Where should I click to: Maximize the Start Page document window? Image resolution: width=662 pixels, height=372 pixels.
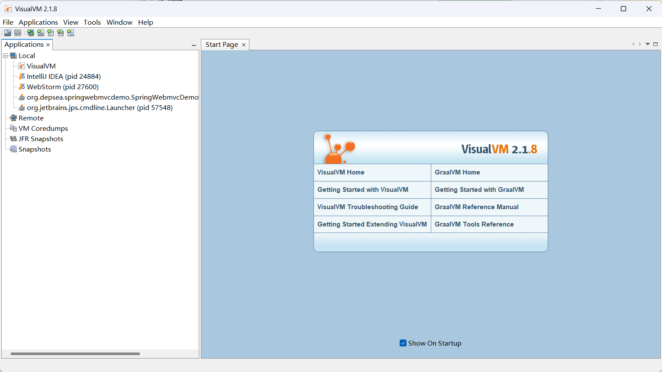pyautogui.click(x=656, y=44)
